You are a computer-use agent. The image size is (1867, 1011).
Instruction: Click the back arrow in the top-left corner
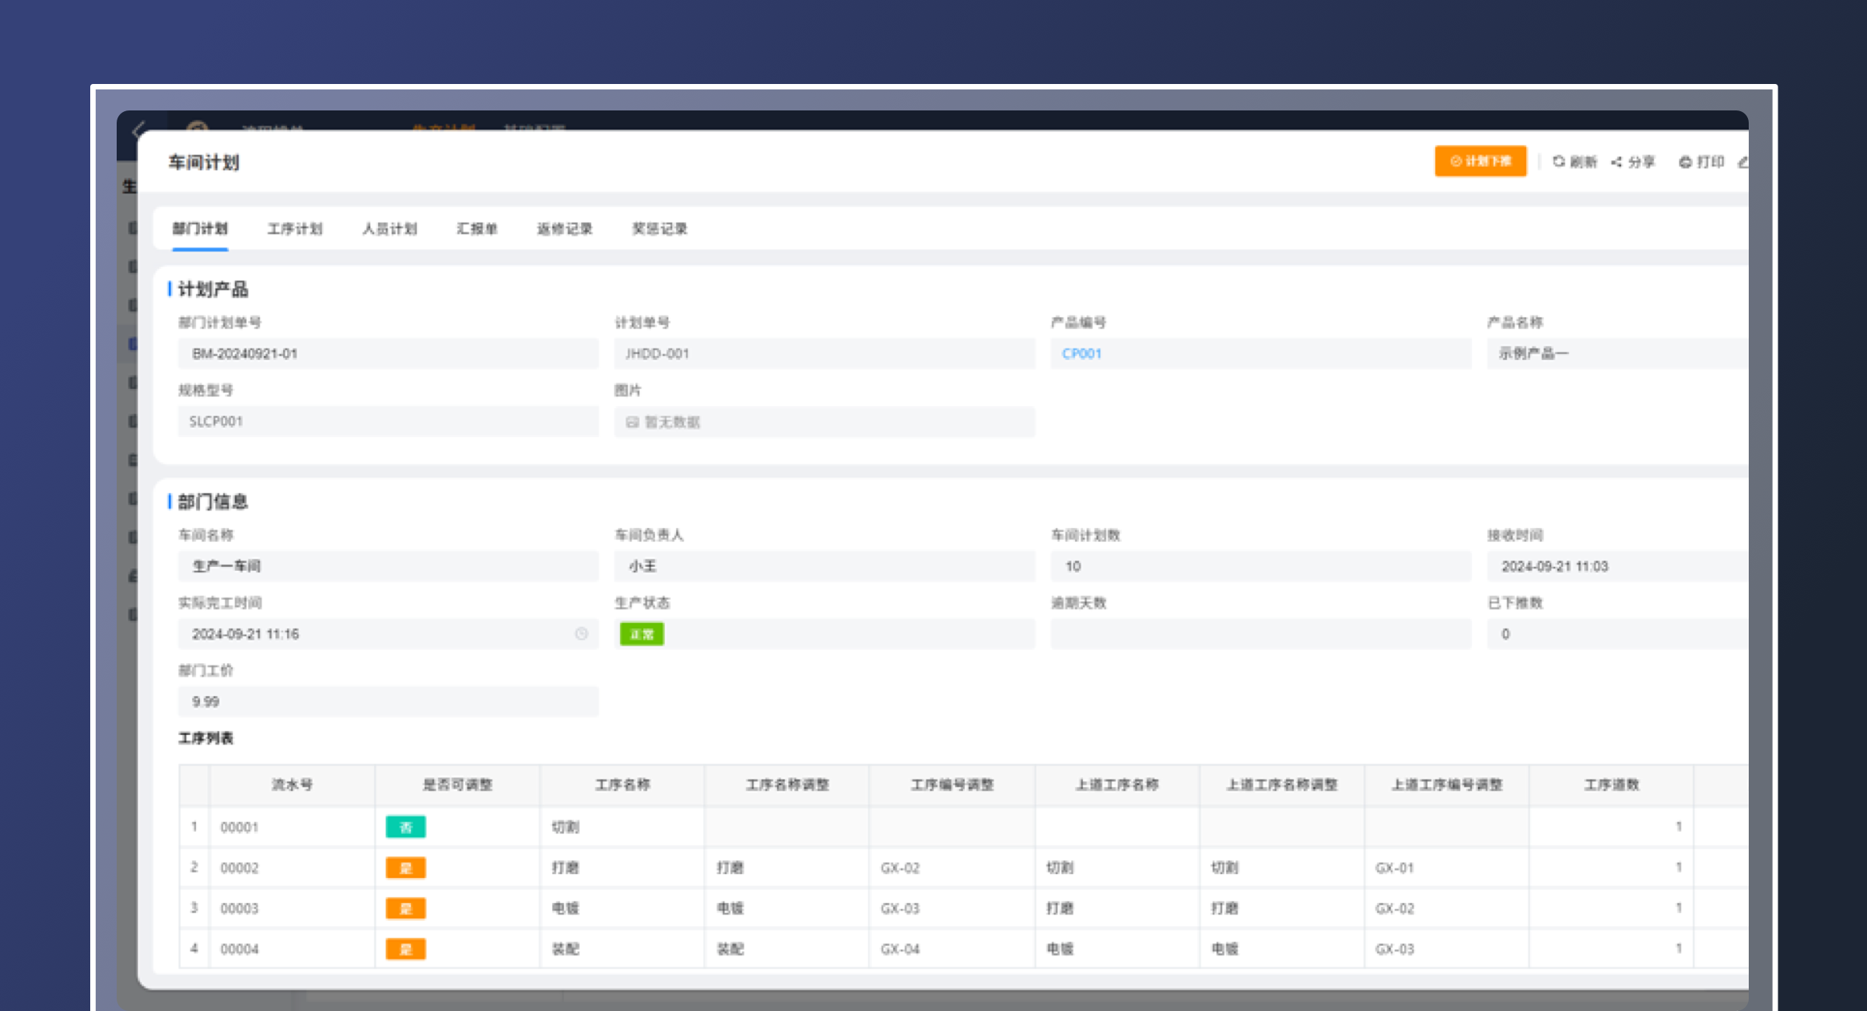coord(140,129)
